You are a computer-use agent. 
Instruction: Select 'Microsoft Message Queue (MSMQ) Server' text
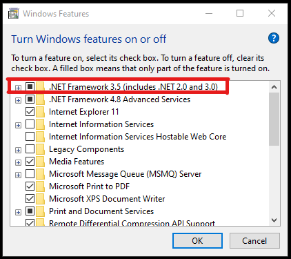tap(126, 174)
